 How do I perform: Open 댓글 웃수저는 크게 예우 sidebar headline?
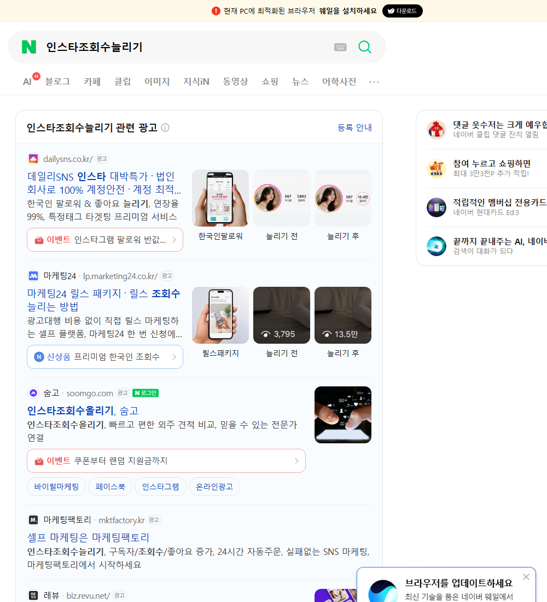pos(500,124)
